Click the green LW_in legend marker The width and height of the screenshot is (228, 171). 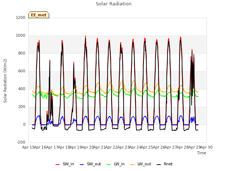tap(109, 165)
